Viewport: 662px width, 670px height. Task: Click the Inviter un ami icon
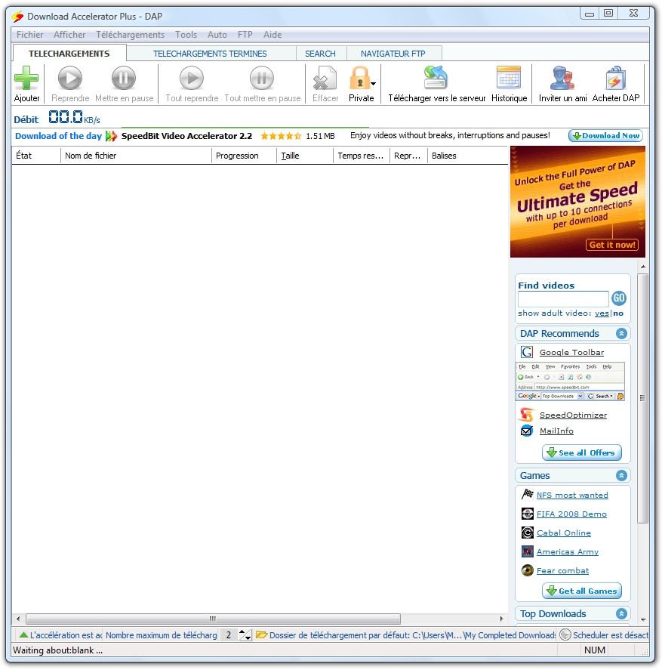click(x=560, y=78)
